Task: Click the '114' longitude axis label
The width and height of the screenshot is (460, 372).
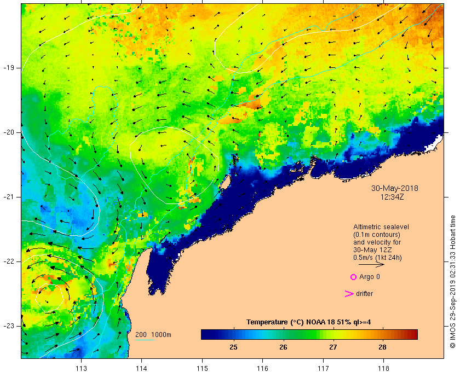Action: [142, 368]
